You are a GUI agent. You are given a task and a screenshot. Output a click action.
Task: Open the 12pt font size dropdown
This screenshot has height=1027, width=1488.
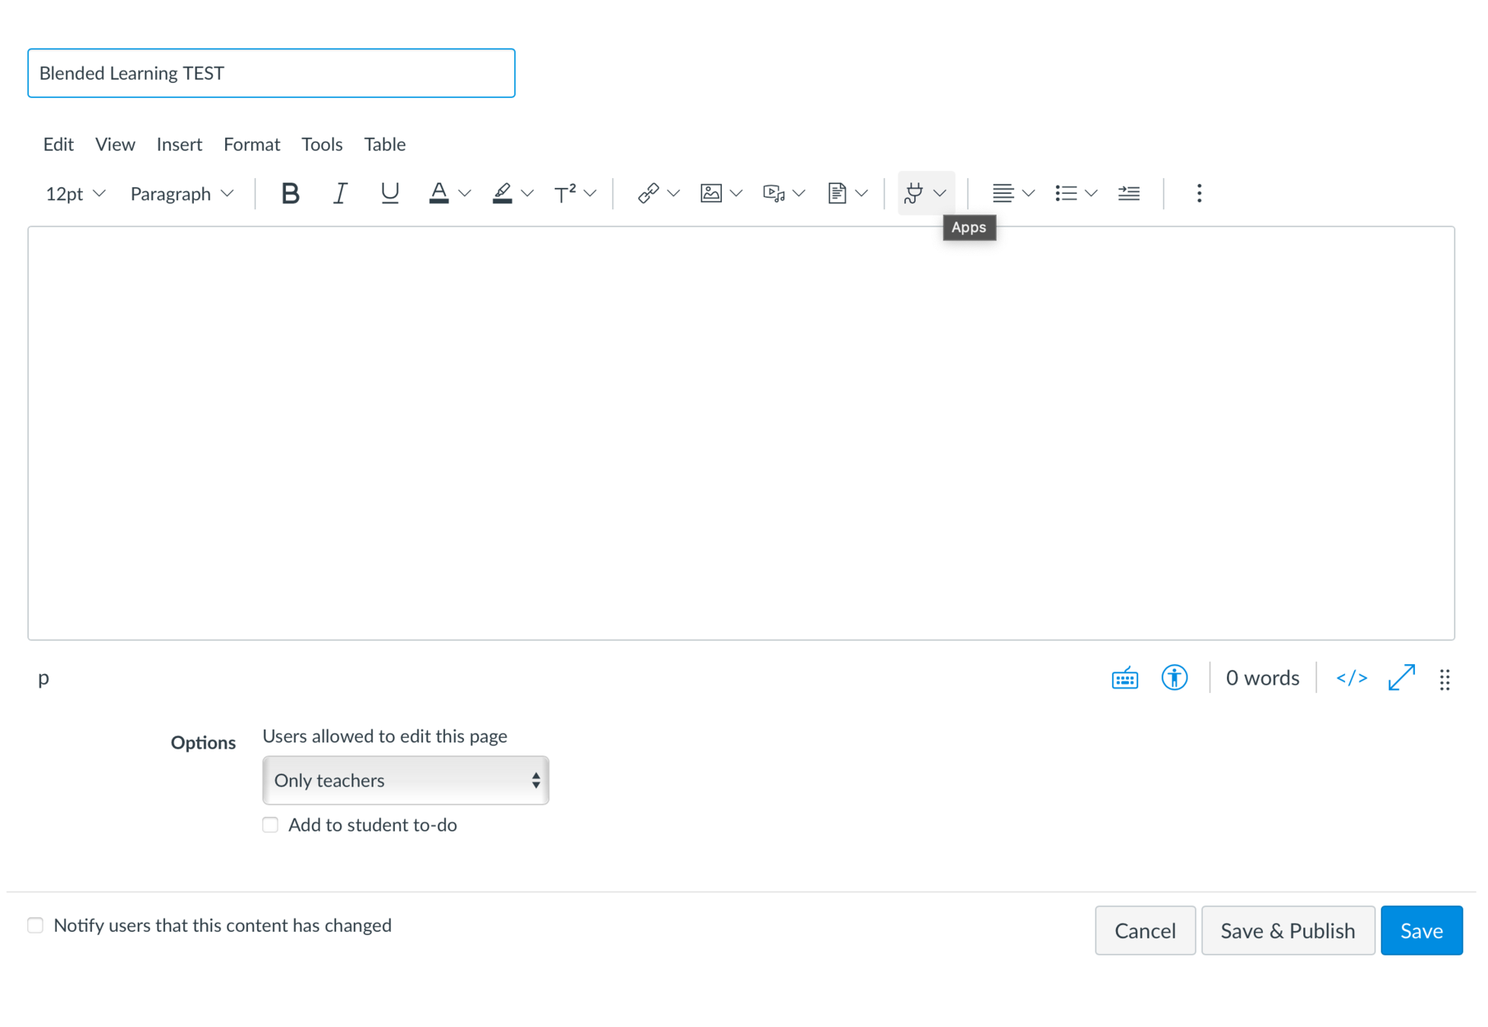(75, 194)
